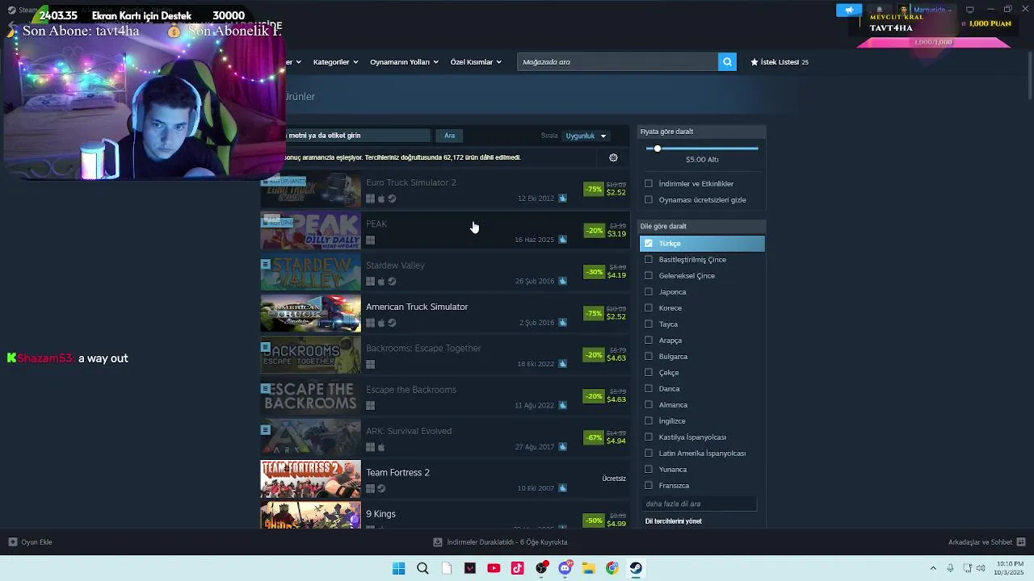Expand the Özel Kısımlar store menu
The height and width of the screenshot is (581, 1034).
click(476, 62)
